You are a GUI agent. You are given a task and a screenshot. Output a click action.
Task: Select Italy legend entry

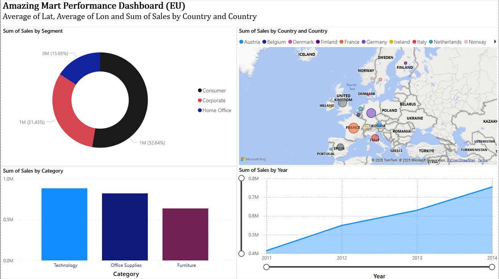tap(419, 42)
